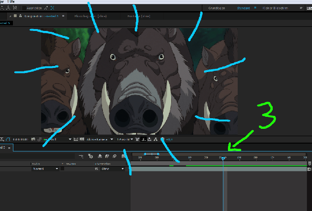Viewport: 312px width, 211px height.
Task: Enable the Ausrichten snapping checkbox
Action: pos(24,8)
